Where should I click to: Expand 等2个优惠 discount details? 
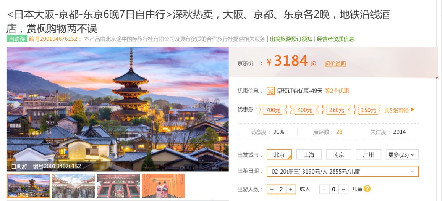[x=337, y=91]
